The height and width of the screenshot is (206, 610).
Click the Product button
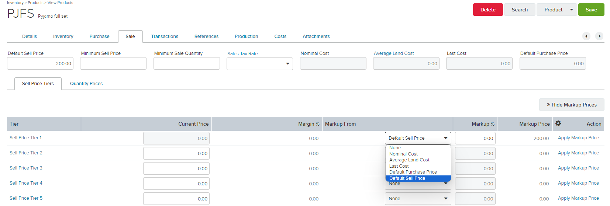(x=553, y=10)
